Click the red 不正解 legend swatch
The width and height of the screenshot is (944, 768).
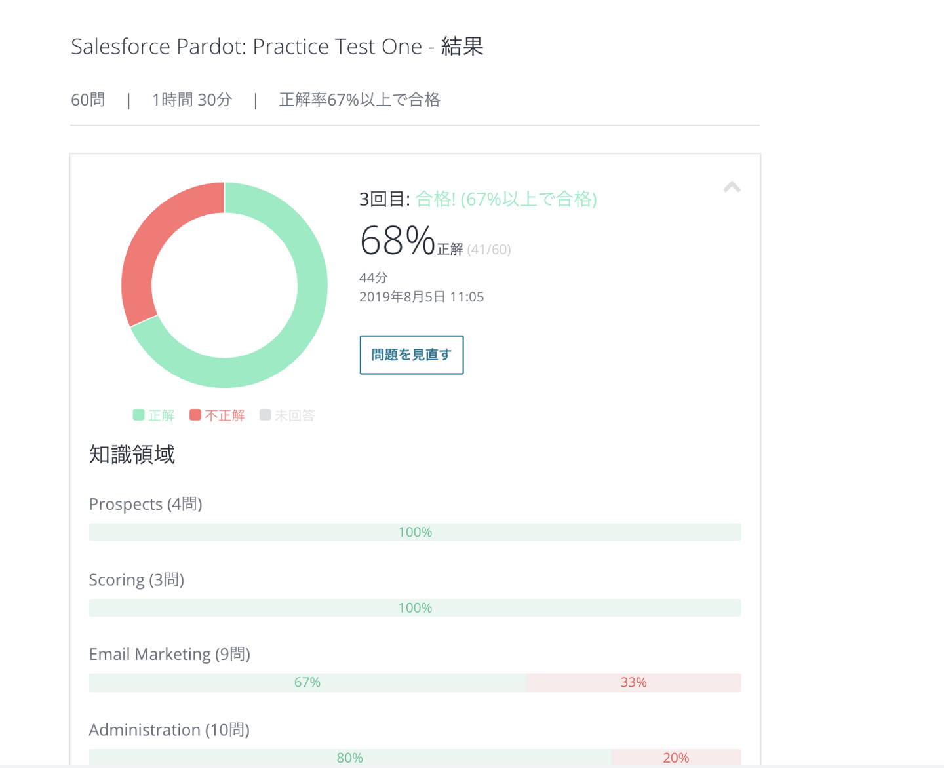pos(195,415)
